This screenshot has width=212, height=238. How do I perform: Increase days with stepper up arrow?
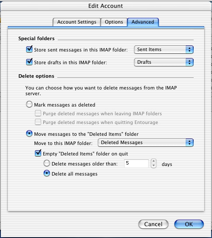[x=153, y=161]
